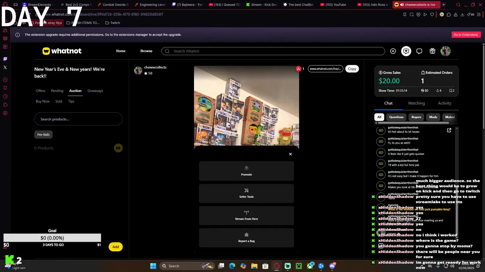Open the plus create icon in Whatnot header

(393, 51)
